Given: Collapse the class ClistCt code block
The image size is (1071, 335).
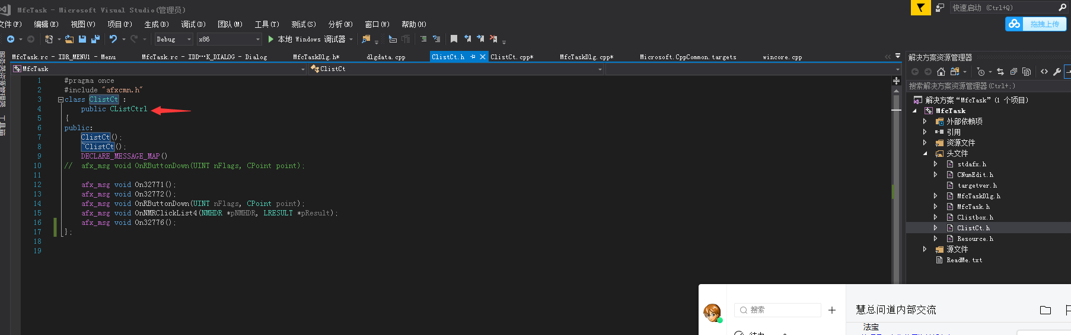Looking at the screenshot, I should coord(60,99).
